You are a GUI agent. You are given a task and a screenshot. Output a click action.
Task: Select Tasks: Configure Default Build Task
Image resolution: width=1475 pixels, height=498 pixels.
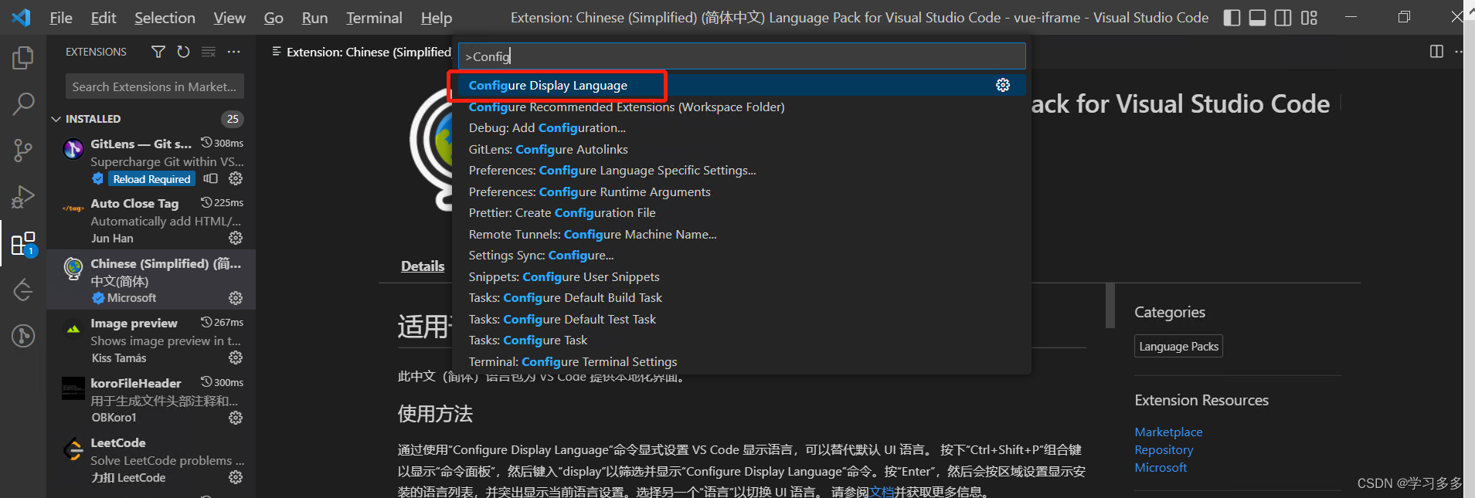coord(742,298)
